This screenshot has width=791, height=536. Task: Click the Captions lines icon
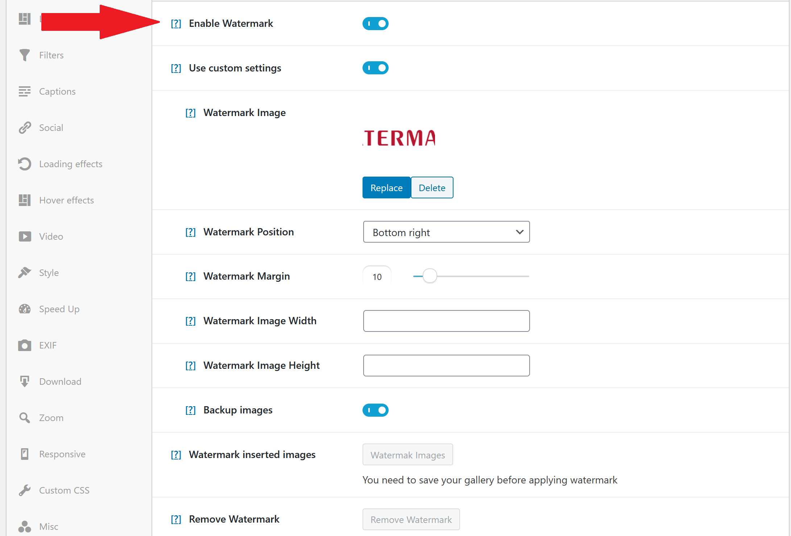pyautogui.click(x=25, y=91)
